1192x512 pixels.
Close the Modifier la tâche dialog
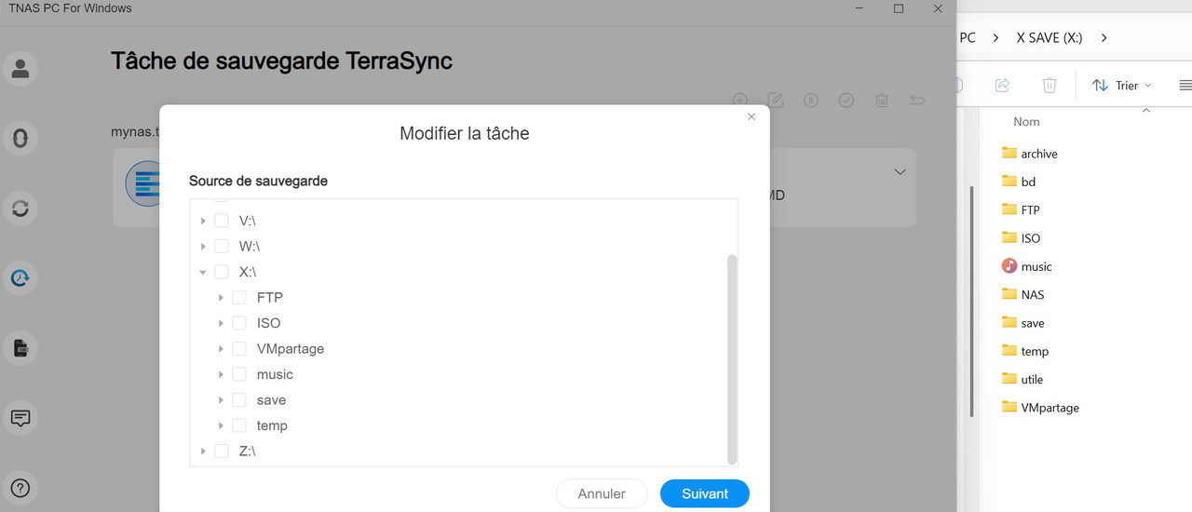(752, 116)
